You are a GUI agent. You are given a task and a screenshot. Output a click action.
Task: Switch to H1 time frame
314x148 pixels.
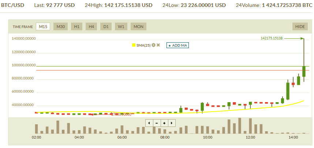[76, 27]
